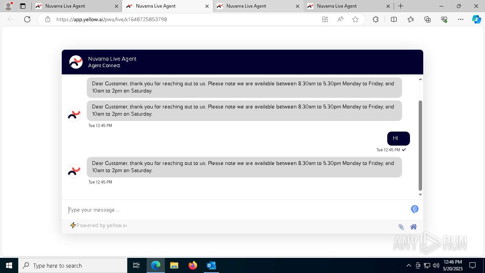Open a new browser tab

(x=401, y=6)
